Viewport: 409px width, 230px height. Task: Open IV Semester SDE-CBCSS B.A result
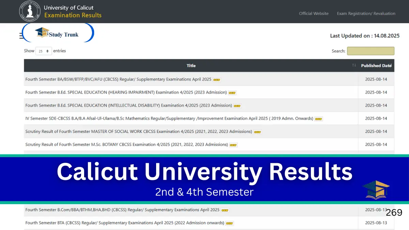[x=169, y=119]
